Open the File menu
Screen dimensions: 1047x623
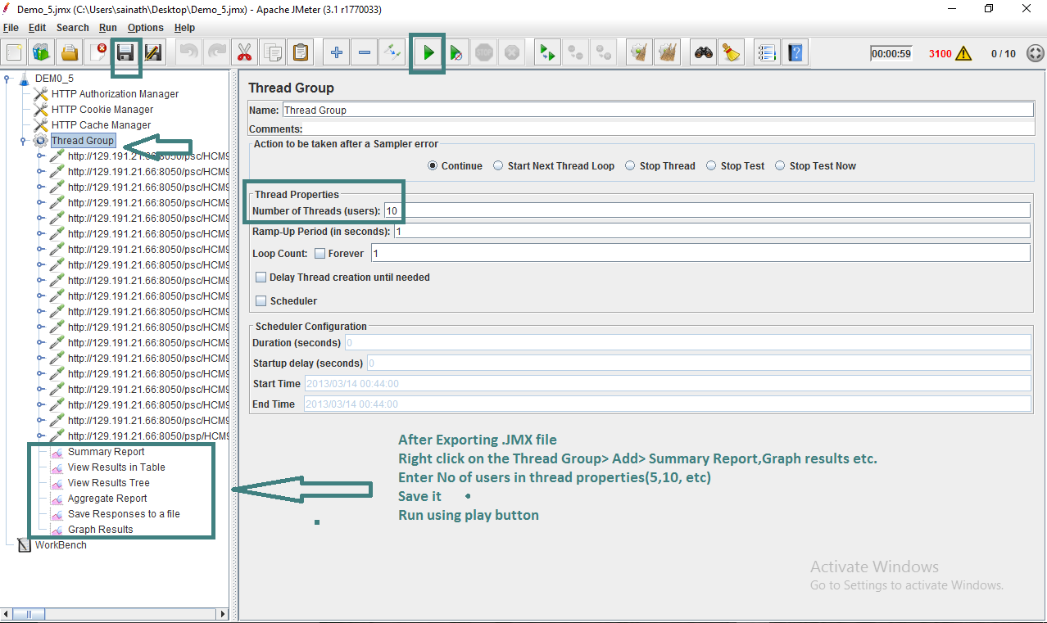pyautogui.click(x=11, y=28)
